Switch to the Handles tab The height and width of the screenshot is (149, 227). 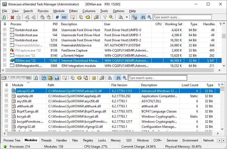pos(61,140)
